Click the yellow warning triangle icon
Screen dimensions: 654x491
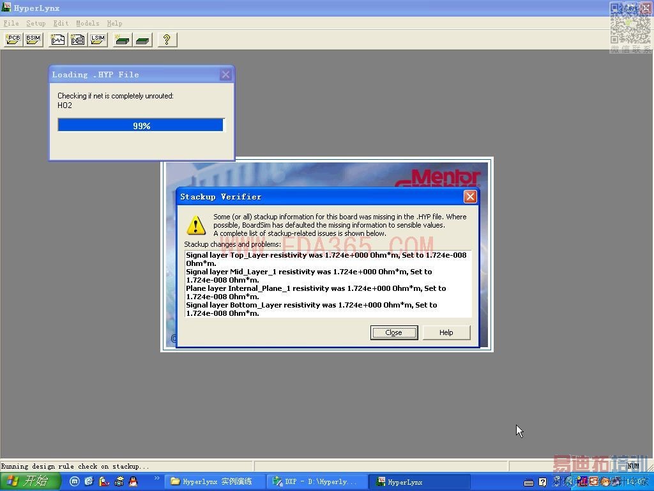pyautogui.click(x=195, y=225)
